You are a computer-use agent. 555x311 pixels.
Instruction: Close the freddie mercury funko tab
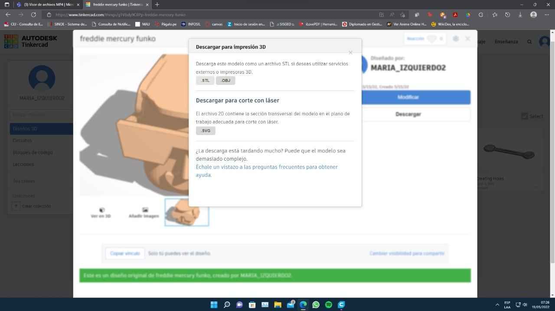(147, 4)
